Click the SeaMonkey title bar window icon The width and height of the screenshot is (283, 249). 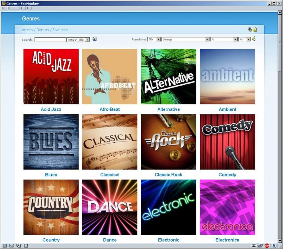(x=3, y=3)
